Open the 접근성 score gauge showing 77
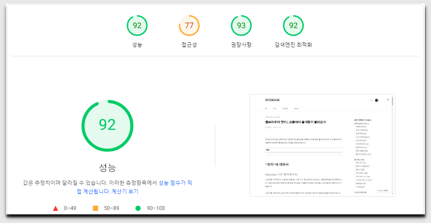The image size is (431, 223). coord(189,26)
